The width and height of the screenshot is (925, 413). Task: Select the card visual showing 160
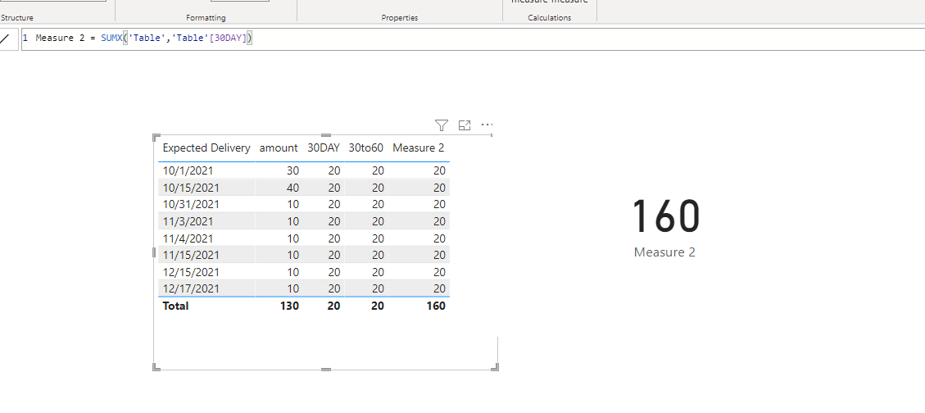click(664, 216)
